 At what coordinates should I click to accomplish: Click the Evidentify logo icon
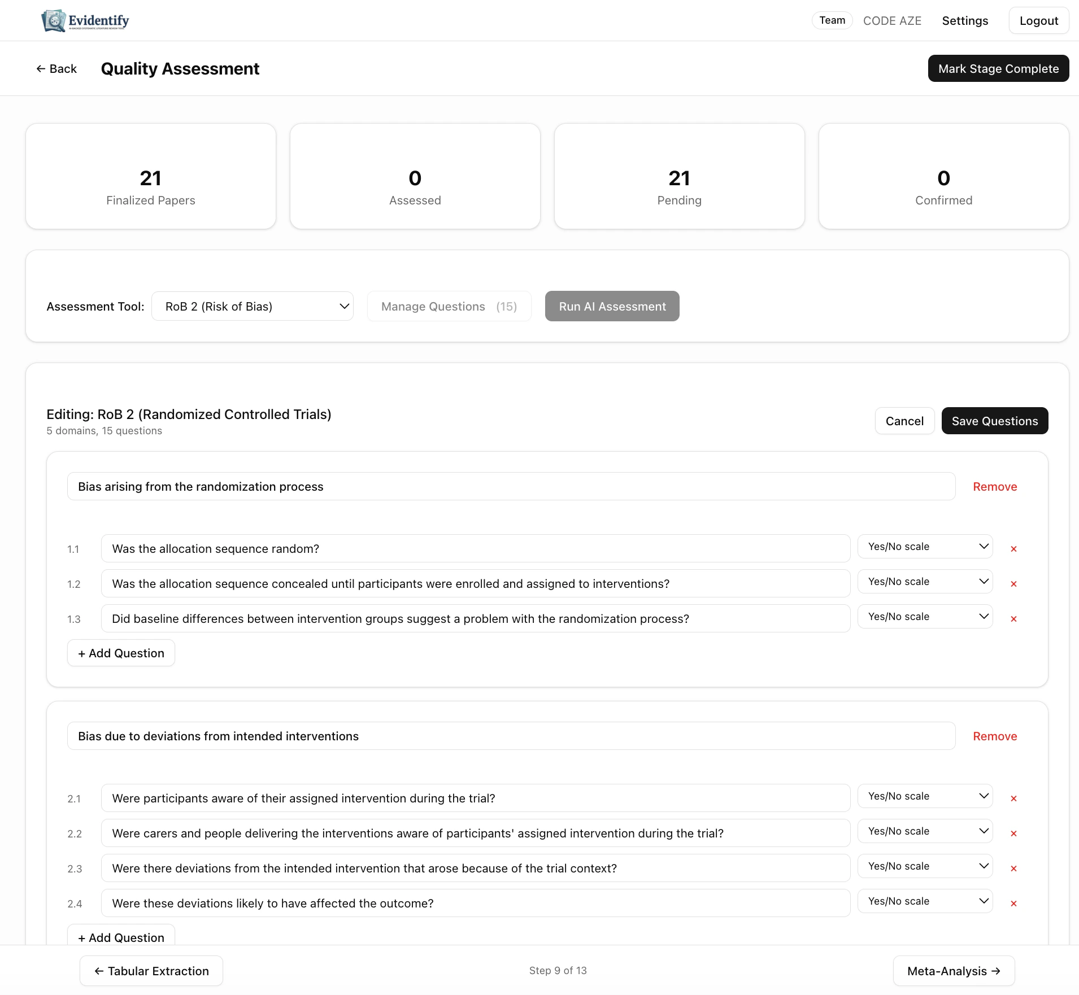(54, 20)
